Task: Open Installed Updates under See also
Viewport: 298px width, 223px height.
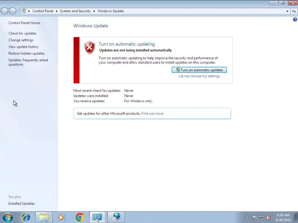Action: [22, 204]
